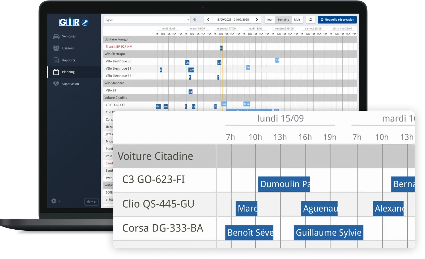Open the Dumoulin reservation block on C3 GO-623-FI
Viewport: 425px width, 259px height.
click(284, 184)
